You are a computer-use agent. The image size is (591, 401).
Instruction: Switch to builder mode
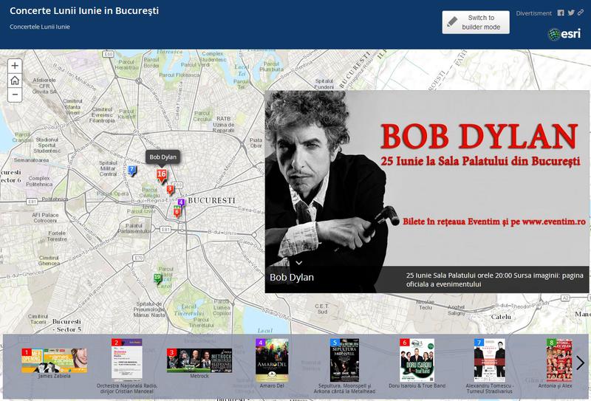click(476, 22)
